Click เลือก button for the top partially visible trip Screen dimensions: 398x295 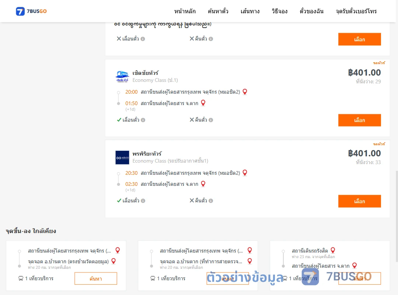(x=359, y=39)
